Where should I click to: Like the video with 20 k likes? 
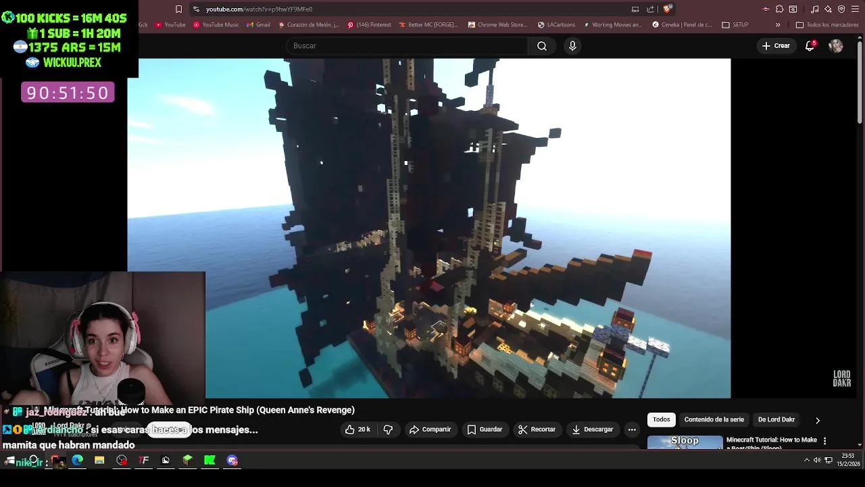pyautogui.click(x=357, y=430)
